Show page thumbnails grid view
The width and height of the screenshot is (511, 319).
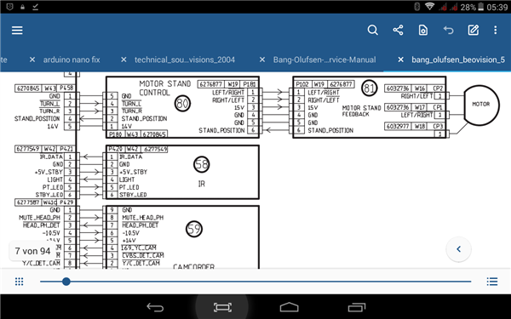point(20,282)
